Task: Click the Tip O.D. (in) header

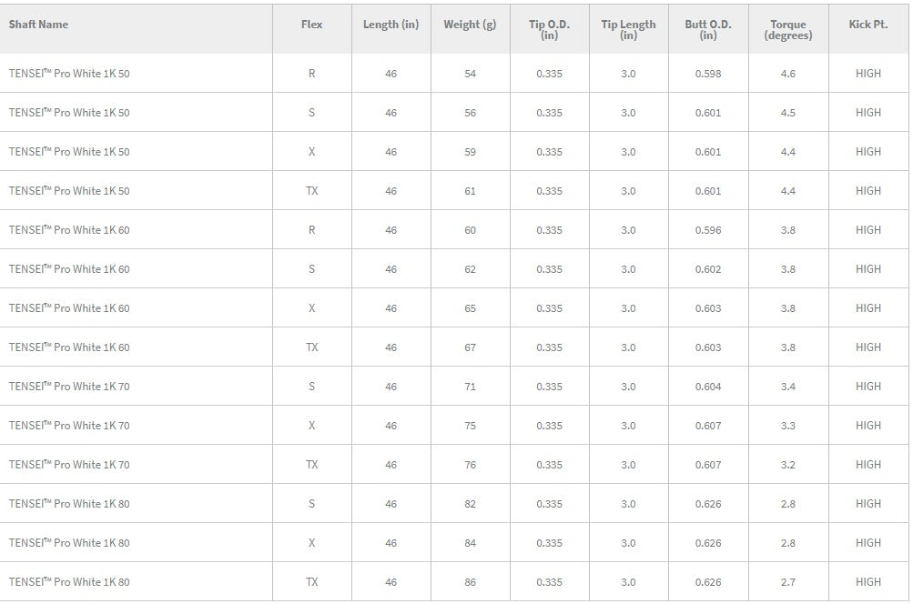Action: point(549,30)
